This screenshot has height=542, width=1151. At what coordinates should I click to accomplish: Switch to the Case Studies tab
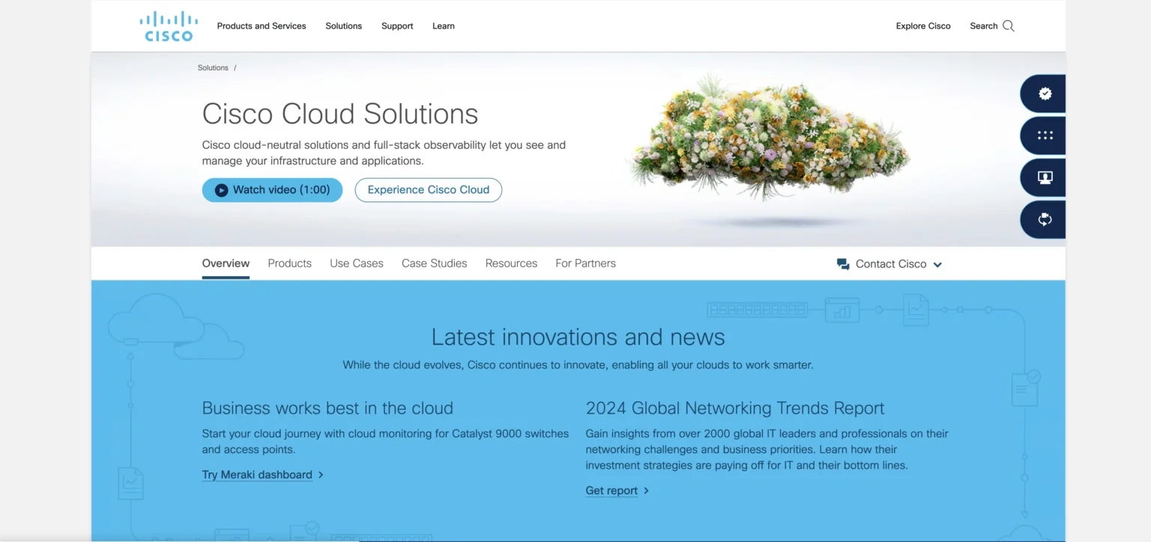pos(435,264)
